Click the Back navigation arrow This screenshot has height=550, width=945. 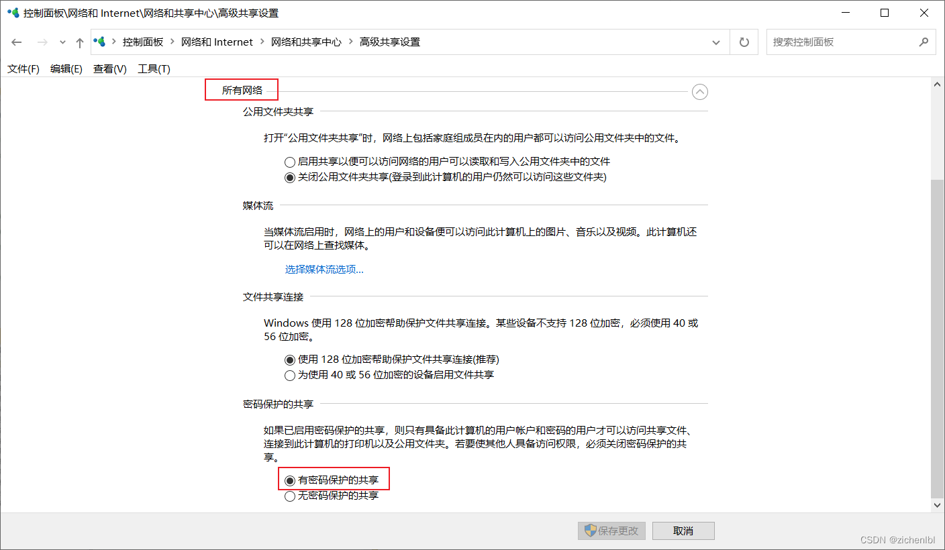click(x=17, y=42)
